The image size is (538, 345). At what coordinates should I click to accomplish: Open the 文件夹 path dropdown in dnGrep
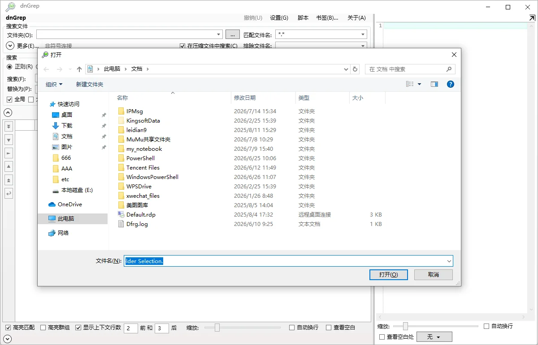pos(219,34)
